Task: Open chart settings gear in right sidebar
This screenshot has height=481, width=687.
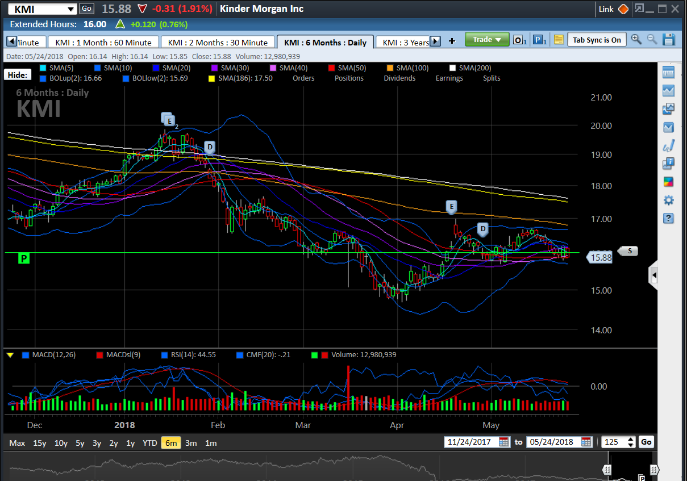Action: tap(668, 200)
